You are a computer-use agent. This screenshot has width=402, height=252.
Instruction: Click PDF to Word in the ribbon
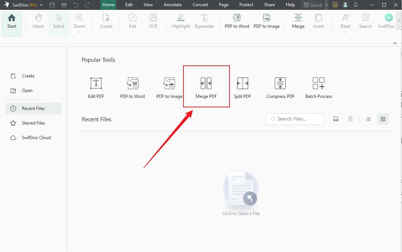(x=237, y=22)
